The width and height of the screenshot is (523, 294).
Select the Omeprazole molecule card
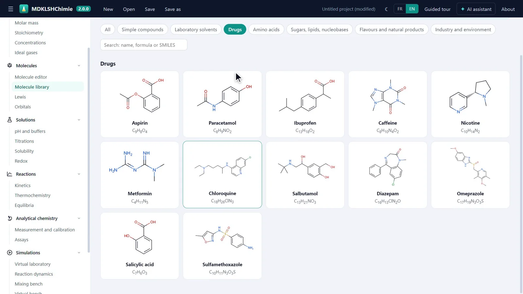click(x=470, y=175)
